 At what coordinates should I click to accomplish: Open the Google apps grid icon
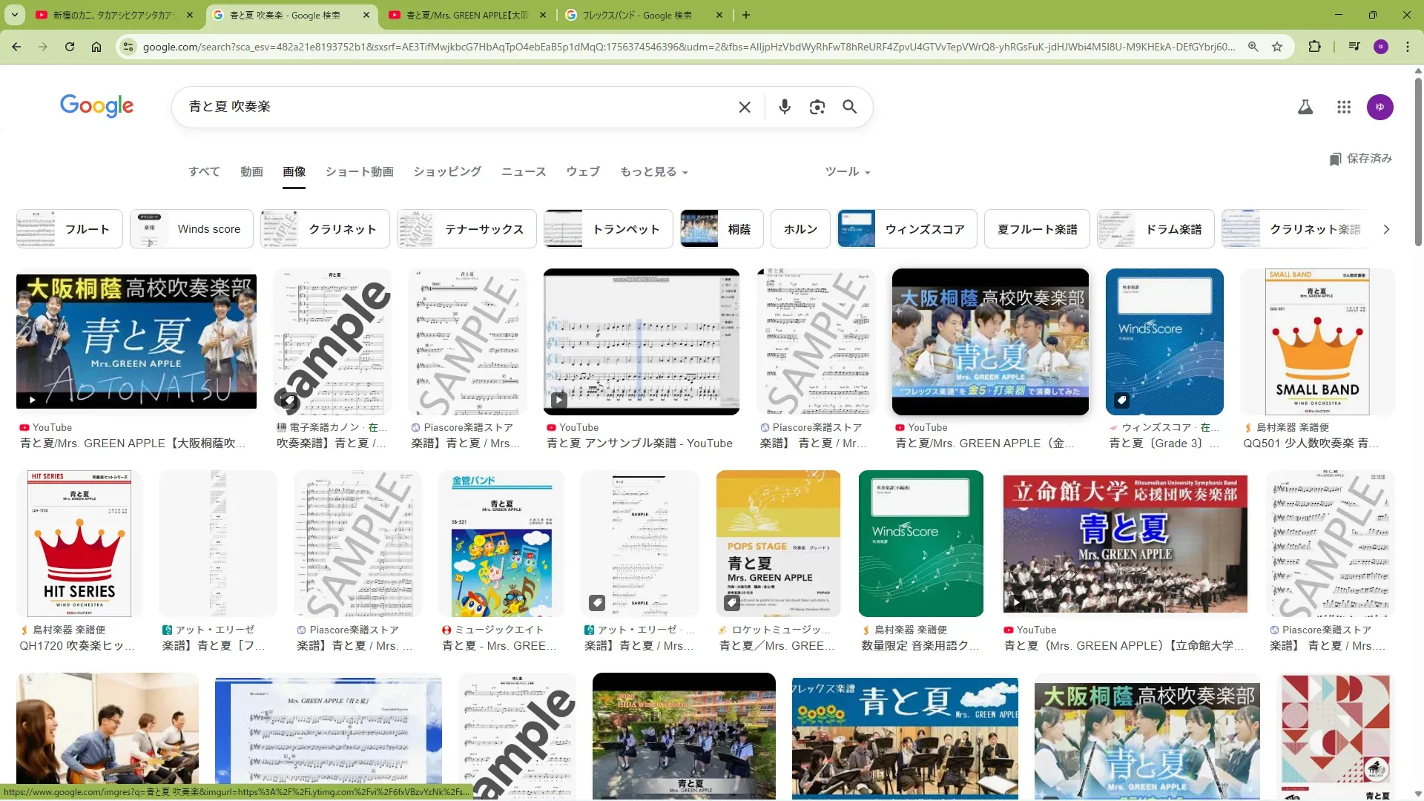click(1343, 107)
